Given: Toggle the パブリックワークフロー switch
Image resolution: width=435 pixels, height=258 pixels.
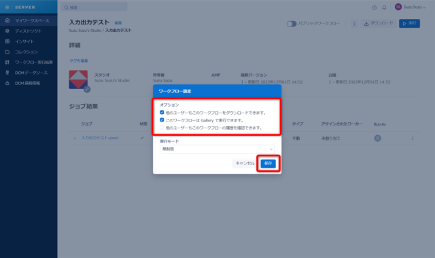Looking at the screenshot, I should pos(292,24).
